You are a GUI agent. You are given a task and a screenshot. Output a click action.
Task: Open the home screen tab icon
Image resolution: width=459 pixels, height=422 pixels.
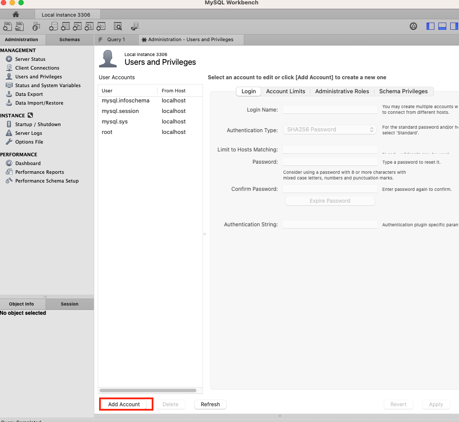[x=16, y=14]
